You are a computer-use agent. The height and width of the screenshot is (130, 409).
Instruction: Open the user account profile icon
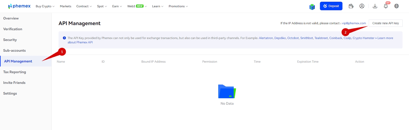(362, 6)
